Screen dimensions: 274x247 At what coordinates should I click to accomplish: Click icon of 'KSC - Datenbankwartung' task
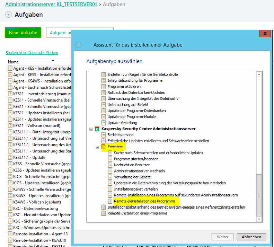point(10,208)
